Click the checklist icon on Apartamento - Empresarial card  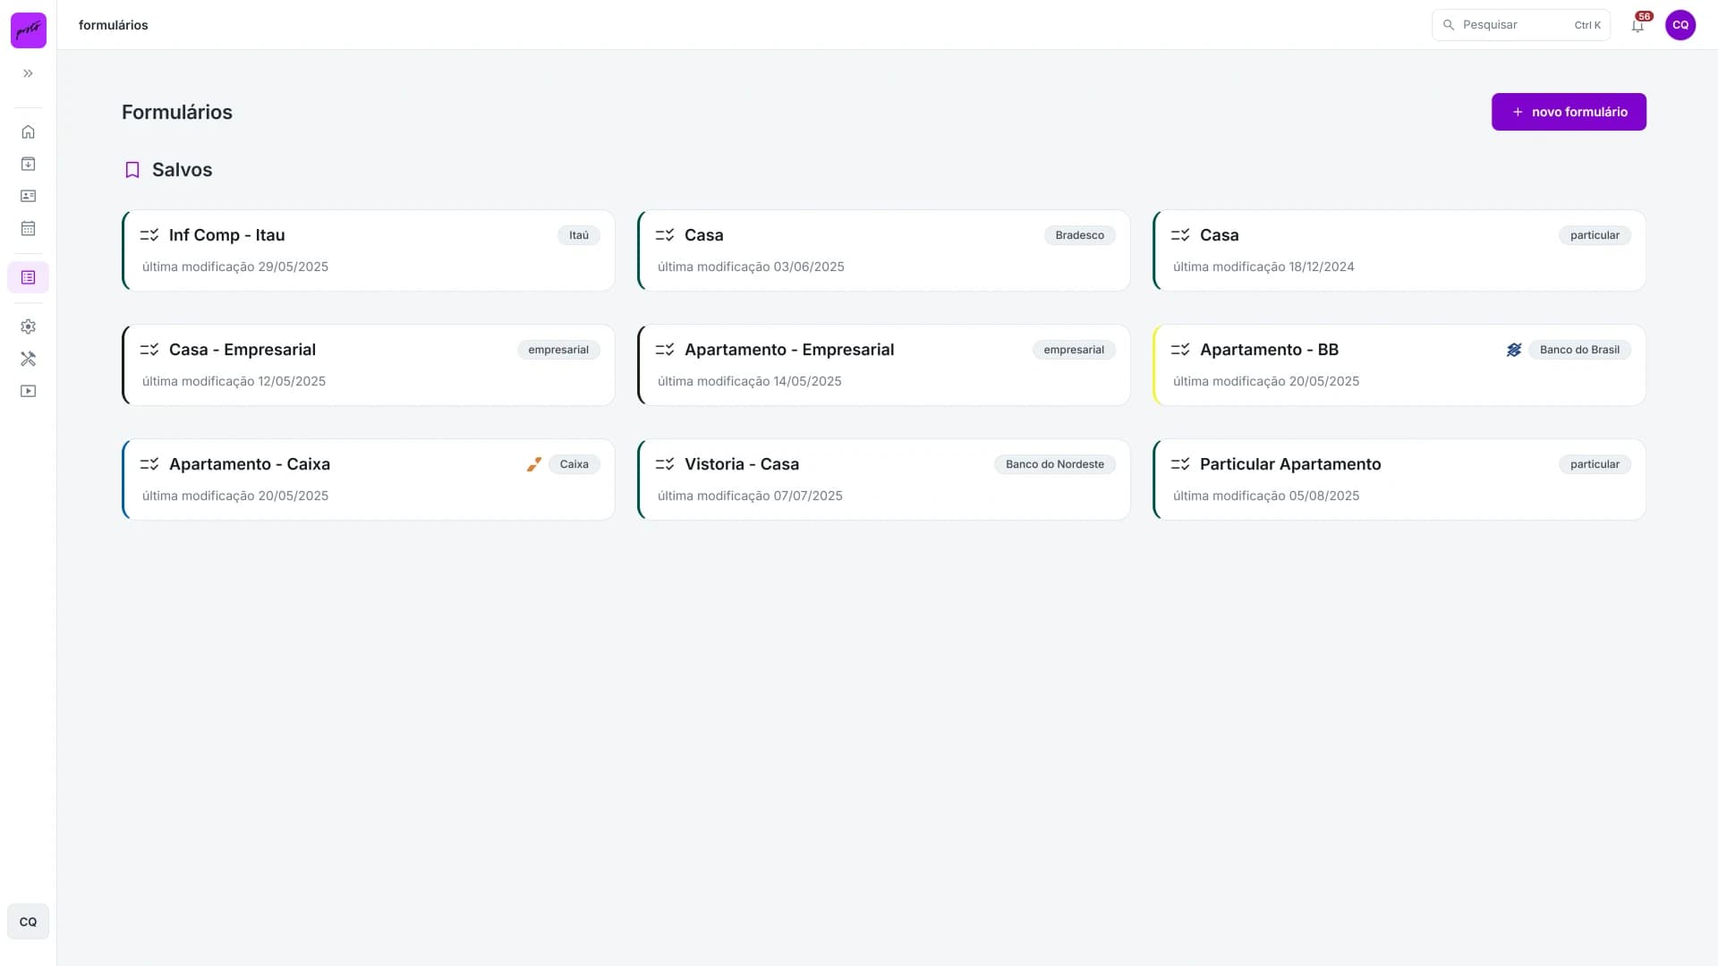coord(665,350)
